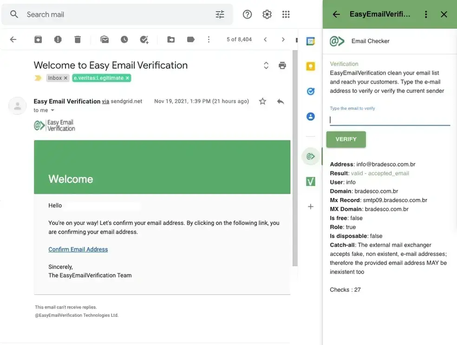457x345 pixels.
Task: Click Mx Record smtp09.bradesco.com.br
Action: pyautogui.click(x=395, y=200)
